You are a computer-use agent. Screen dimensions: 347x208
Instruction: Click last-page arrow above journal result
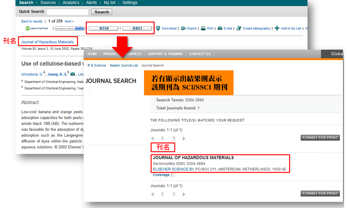184,138
